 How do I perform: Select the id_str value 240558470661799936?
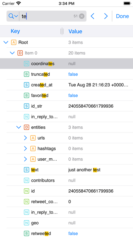[x=91, y=106]
